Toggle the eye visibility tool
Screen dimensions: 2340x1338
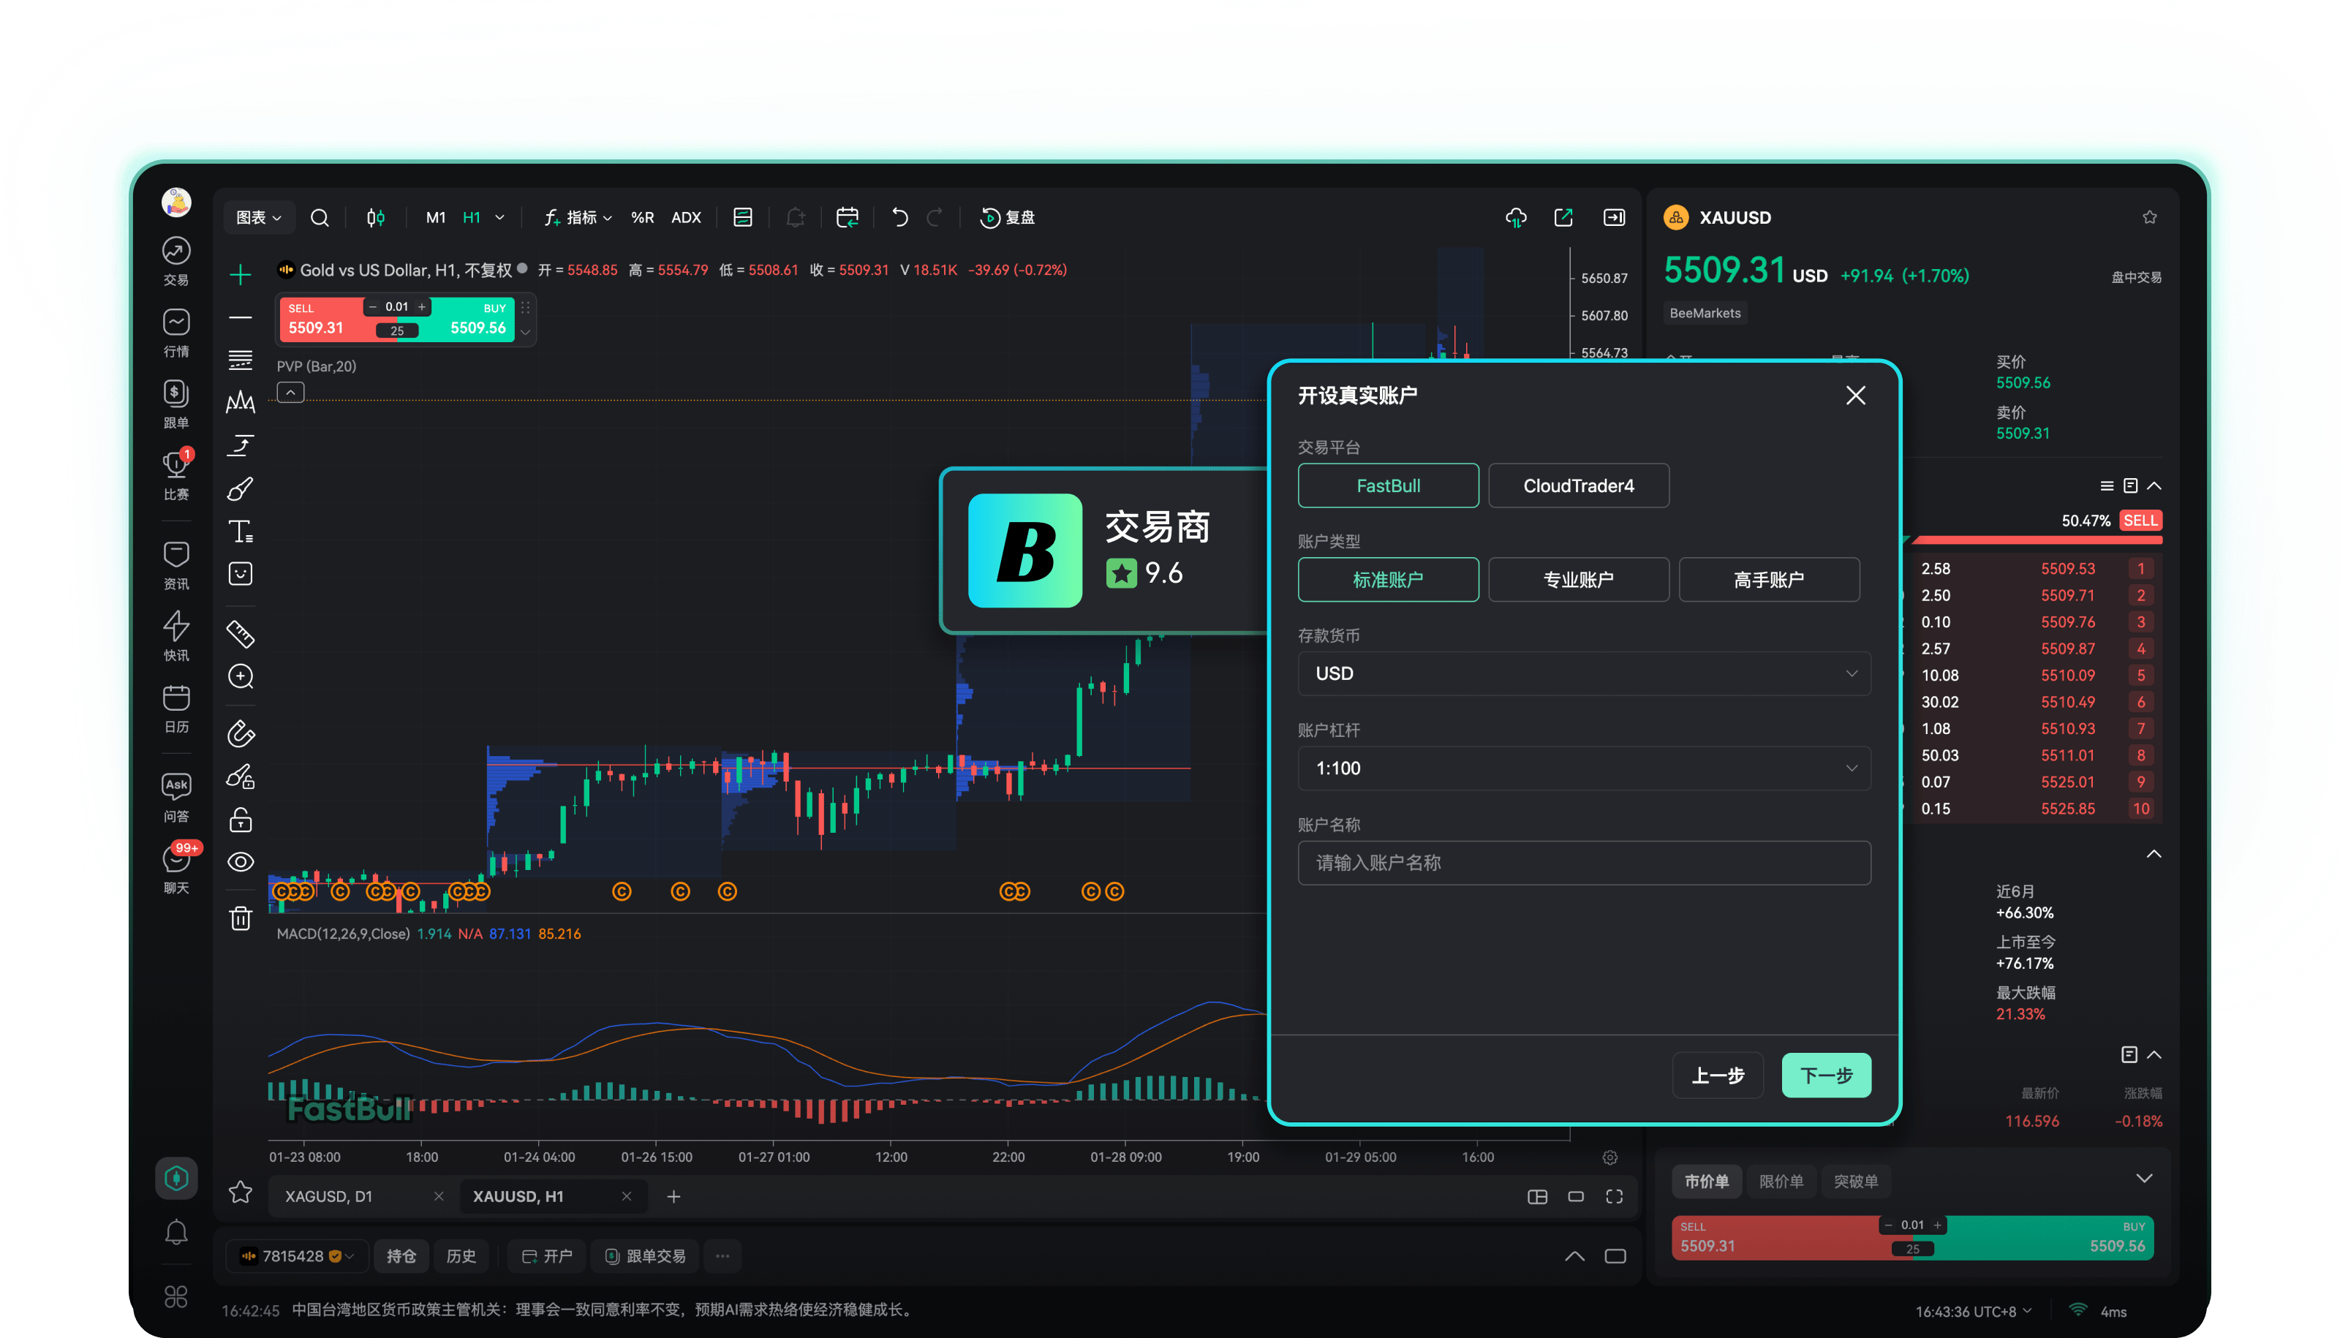click(x=240, y=862)
